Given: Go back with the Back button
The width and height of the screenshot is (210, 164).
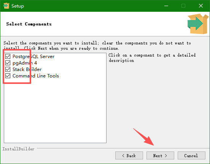Looking at the screenshot, I should 129,155.
